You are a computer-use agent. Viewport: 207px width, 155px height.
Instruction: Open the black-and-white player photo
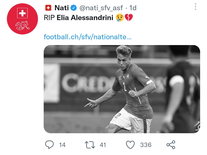click(122, 89)
